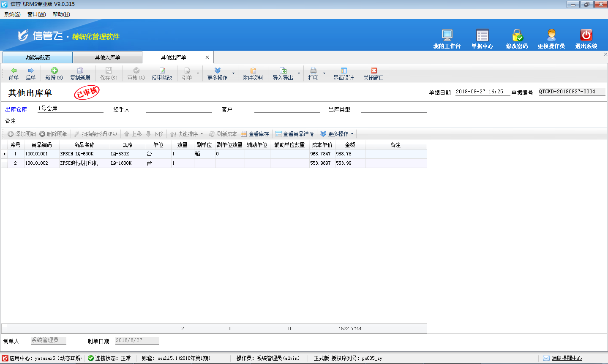Click 退出系统 power icon
The height and width of the screenshot is (364, 608).
(586, 35)
